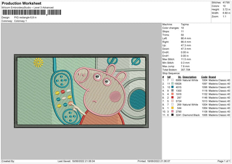Click the 'Production Worksheet' title
This screenshot has height=164, width=232.
click(x=21, y=3)
